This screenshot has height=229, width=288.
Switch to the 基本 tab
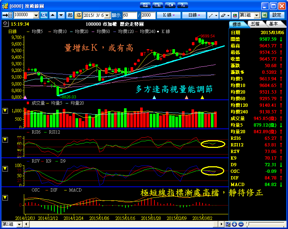pos(273,24)
